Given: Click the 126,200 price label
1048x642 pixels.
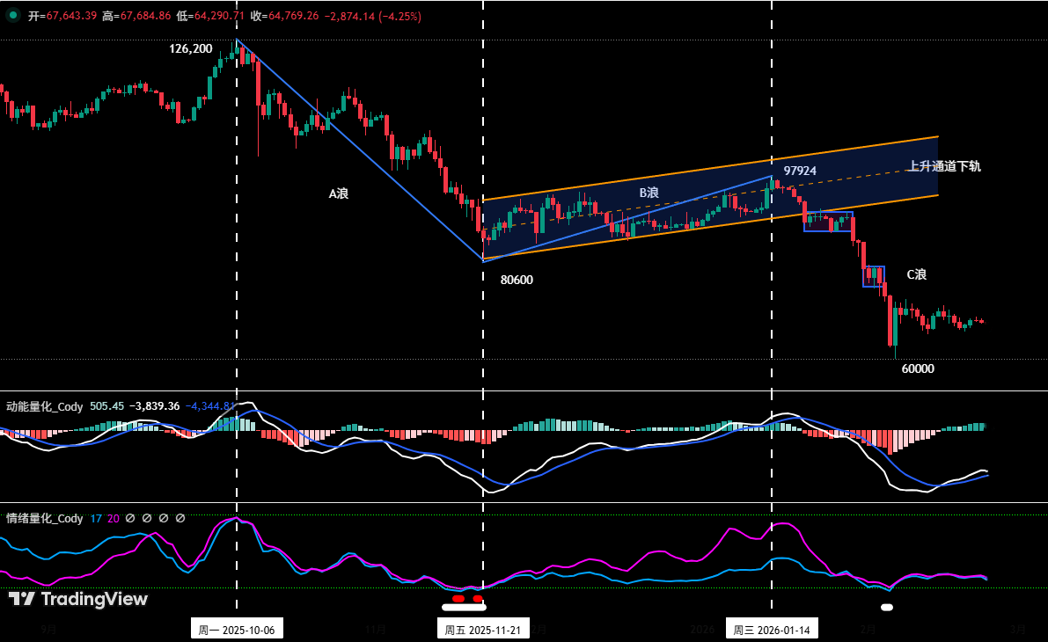Looking at the screenshot, I should point(190,50).
